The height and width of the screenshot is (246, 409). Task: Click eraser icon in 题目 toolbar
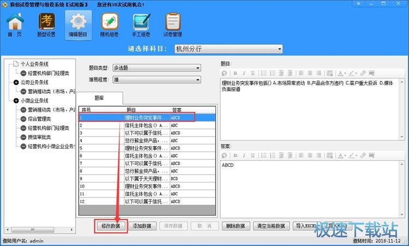[x=363, y=73]
